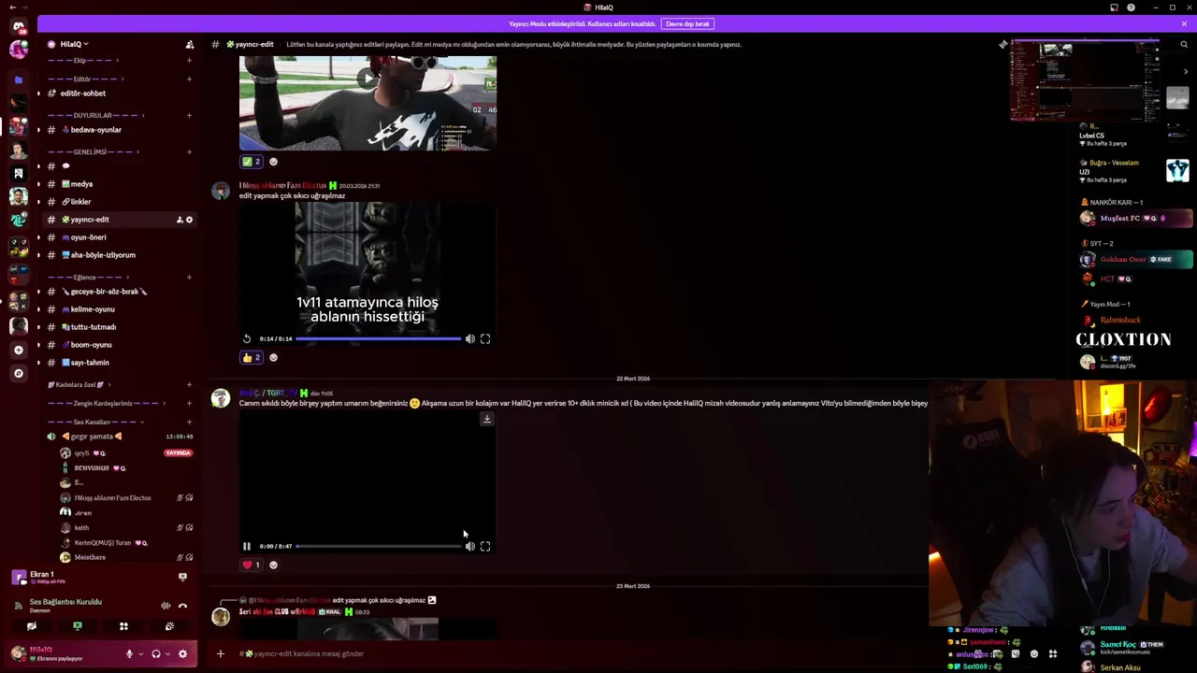Image resolution: width=1197 pixels, height=673 pixels.
Task: Open the HilalQ server dropdown menu
Action: click(x=75, y=44)
